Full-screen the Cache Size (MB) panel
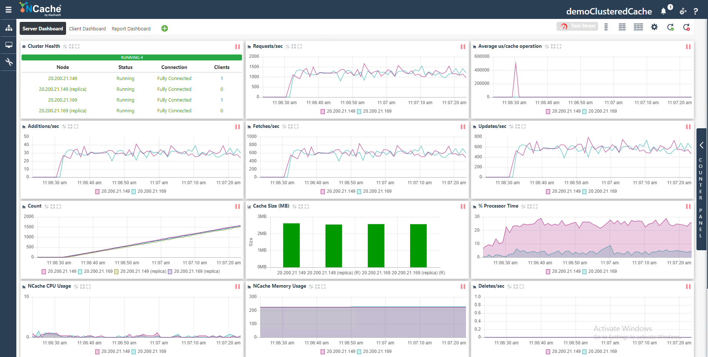 (x=307, y=206)
